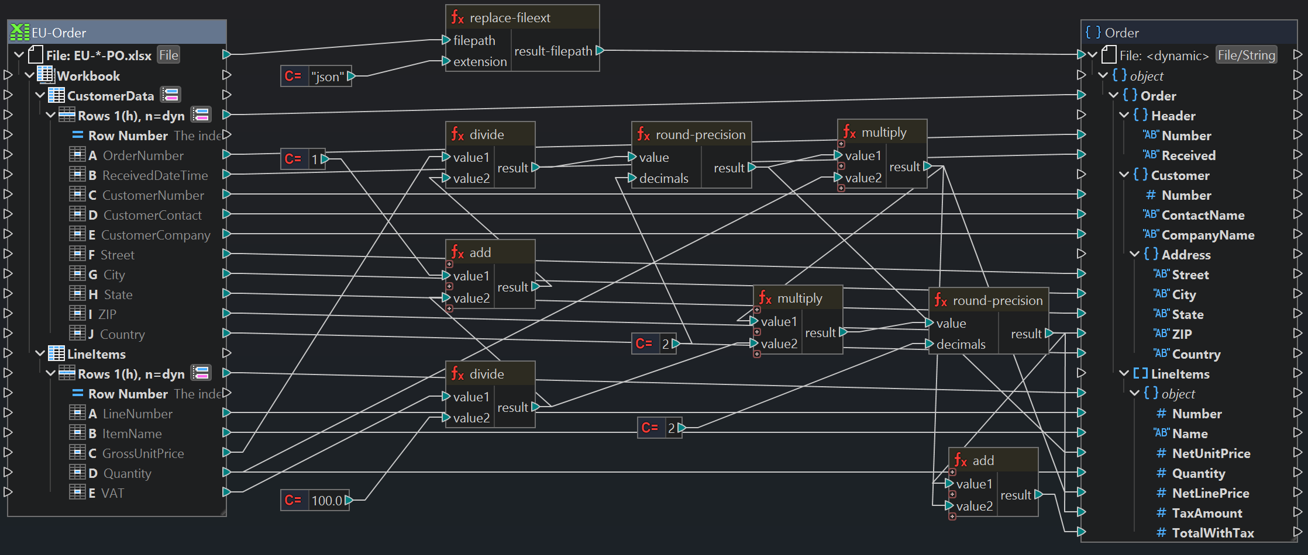This screenshot has width=1308, height=555.
Task: Click the 100.0 constant value box
Action: (x=326, y=501)
